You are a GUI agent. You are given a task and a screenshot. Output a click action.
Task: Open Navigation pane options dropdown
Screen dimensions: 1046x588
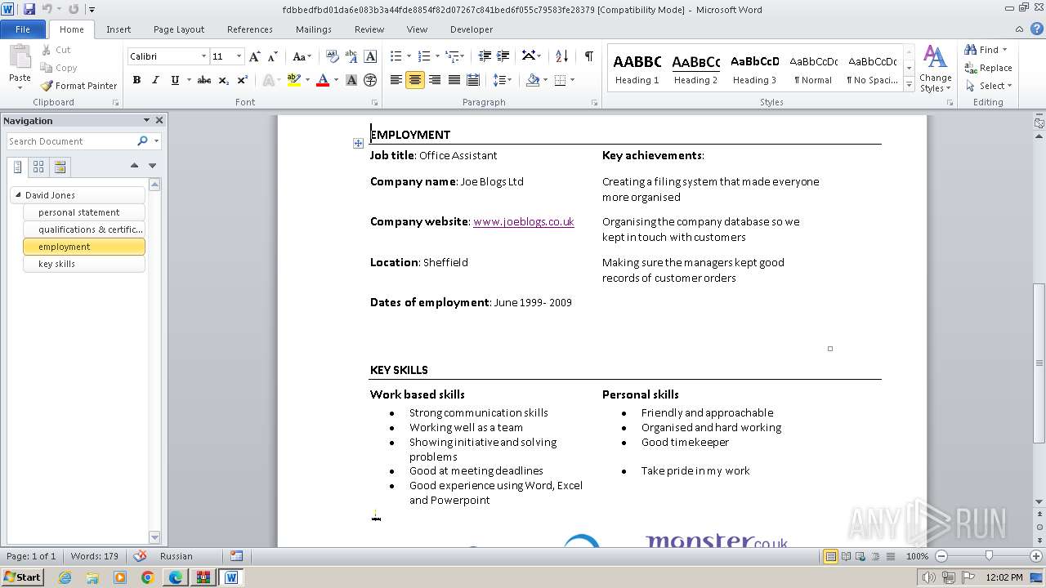146,120
